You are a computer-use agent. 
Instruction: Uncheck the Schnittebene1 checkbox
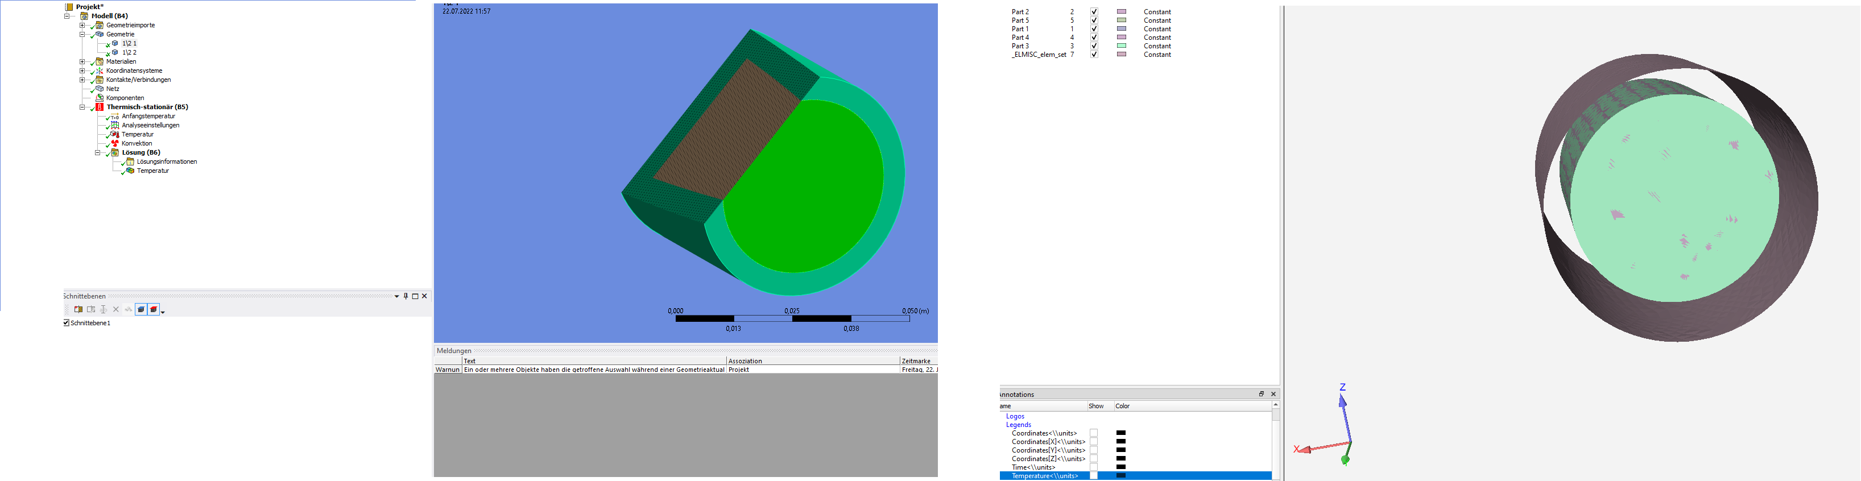(67, 323)
